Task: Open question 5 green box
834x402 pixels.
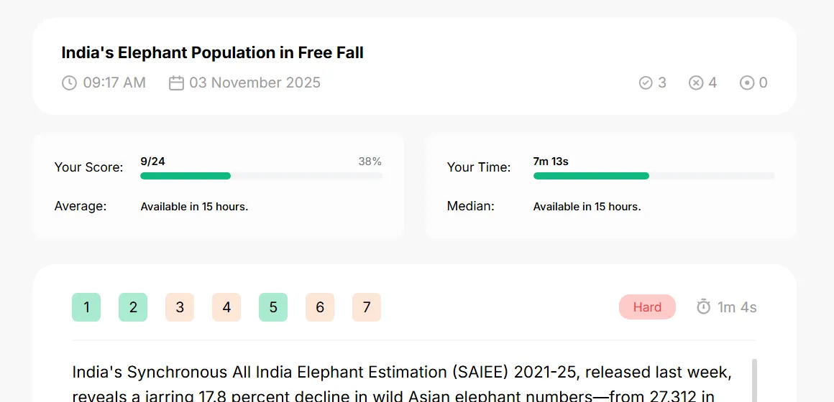Action: point(273,307)
